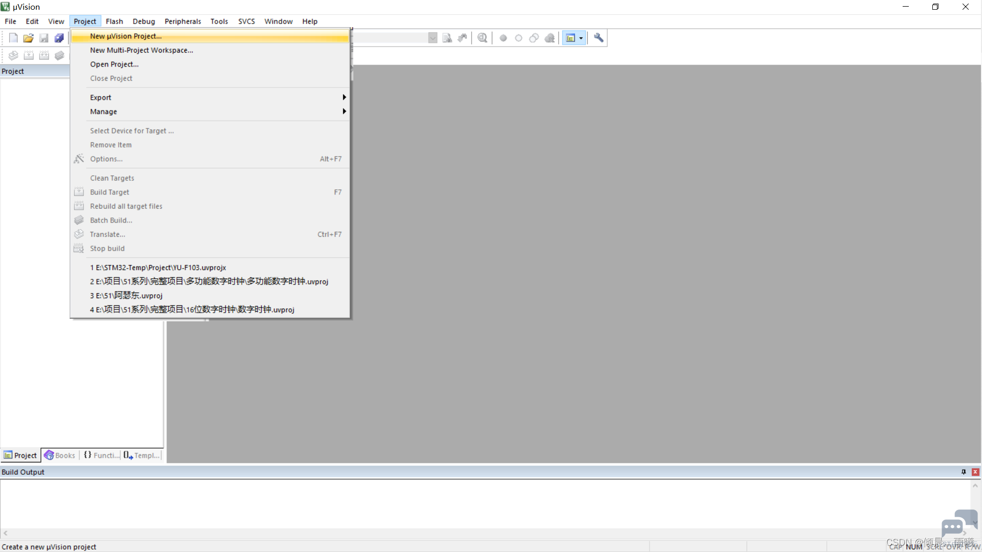Click the Save floppy disk icon
This screenshot has width=982, height=552.
pos(44,38)
